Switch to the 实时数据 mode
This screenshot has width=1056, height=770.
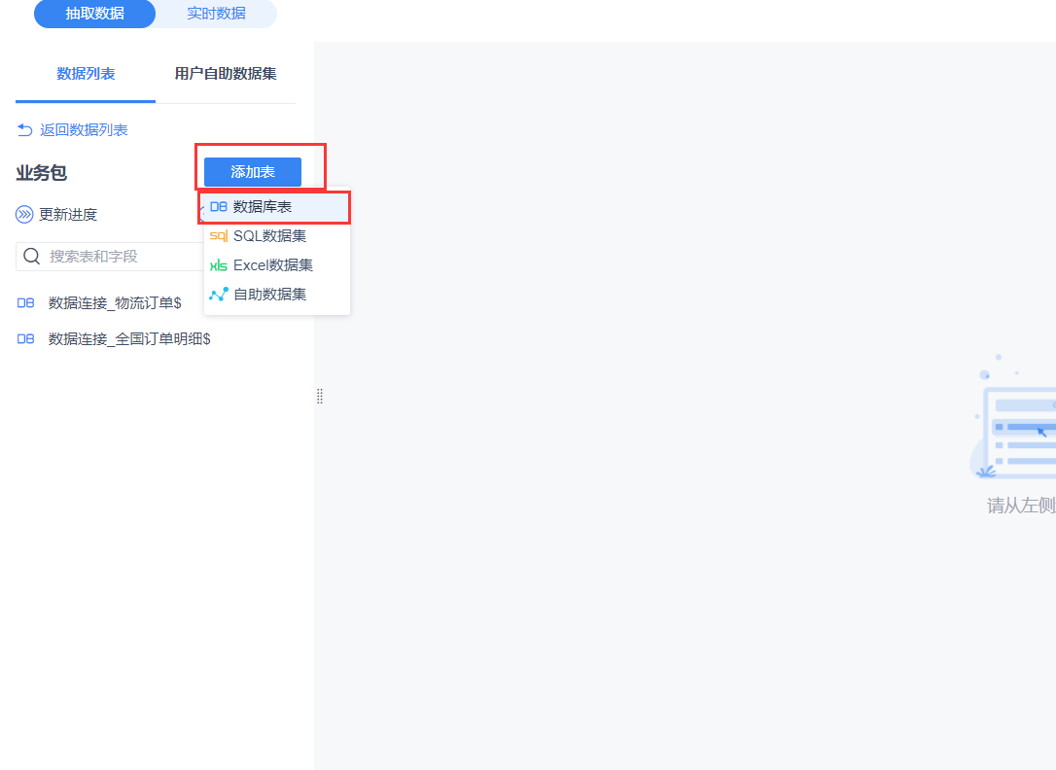pyautogui.click(x=216, y=14)
